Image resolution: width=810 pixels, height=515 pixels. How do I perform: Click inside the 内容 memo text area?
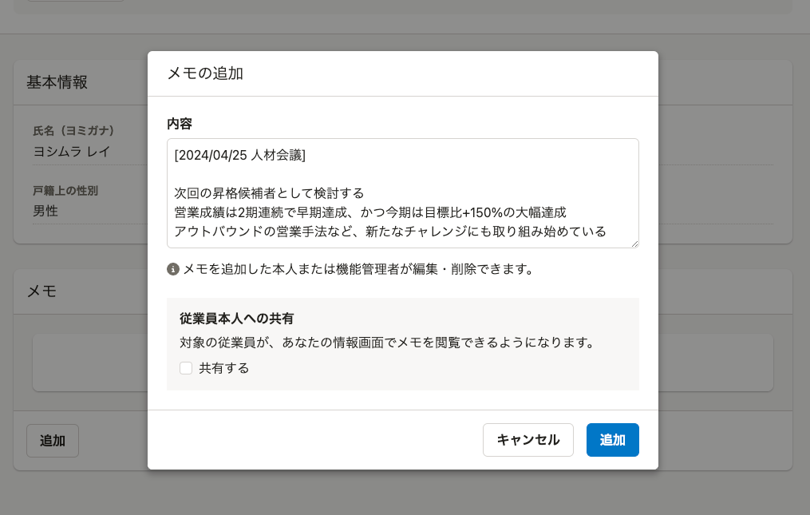pyautogui.click(x=402, y=193)
